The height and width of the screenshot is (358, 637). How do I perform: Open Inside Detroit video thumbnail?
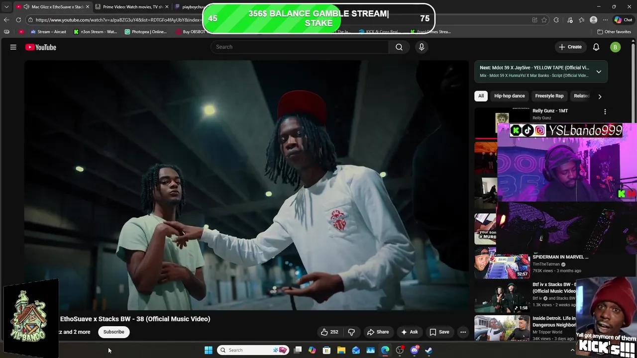[x=502, y=328]
